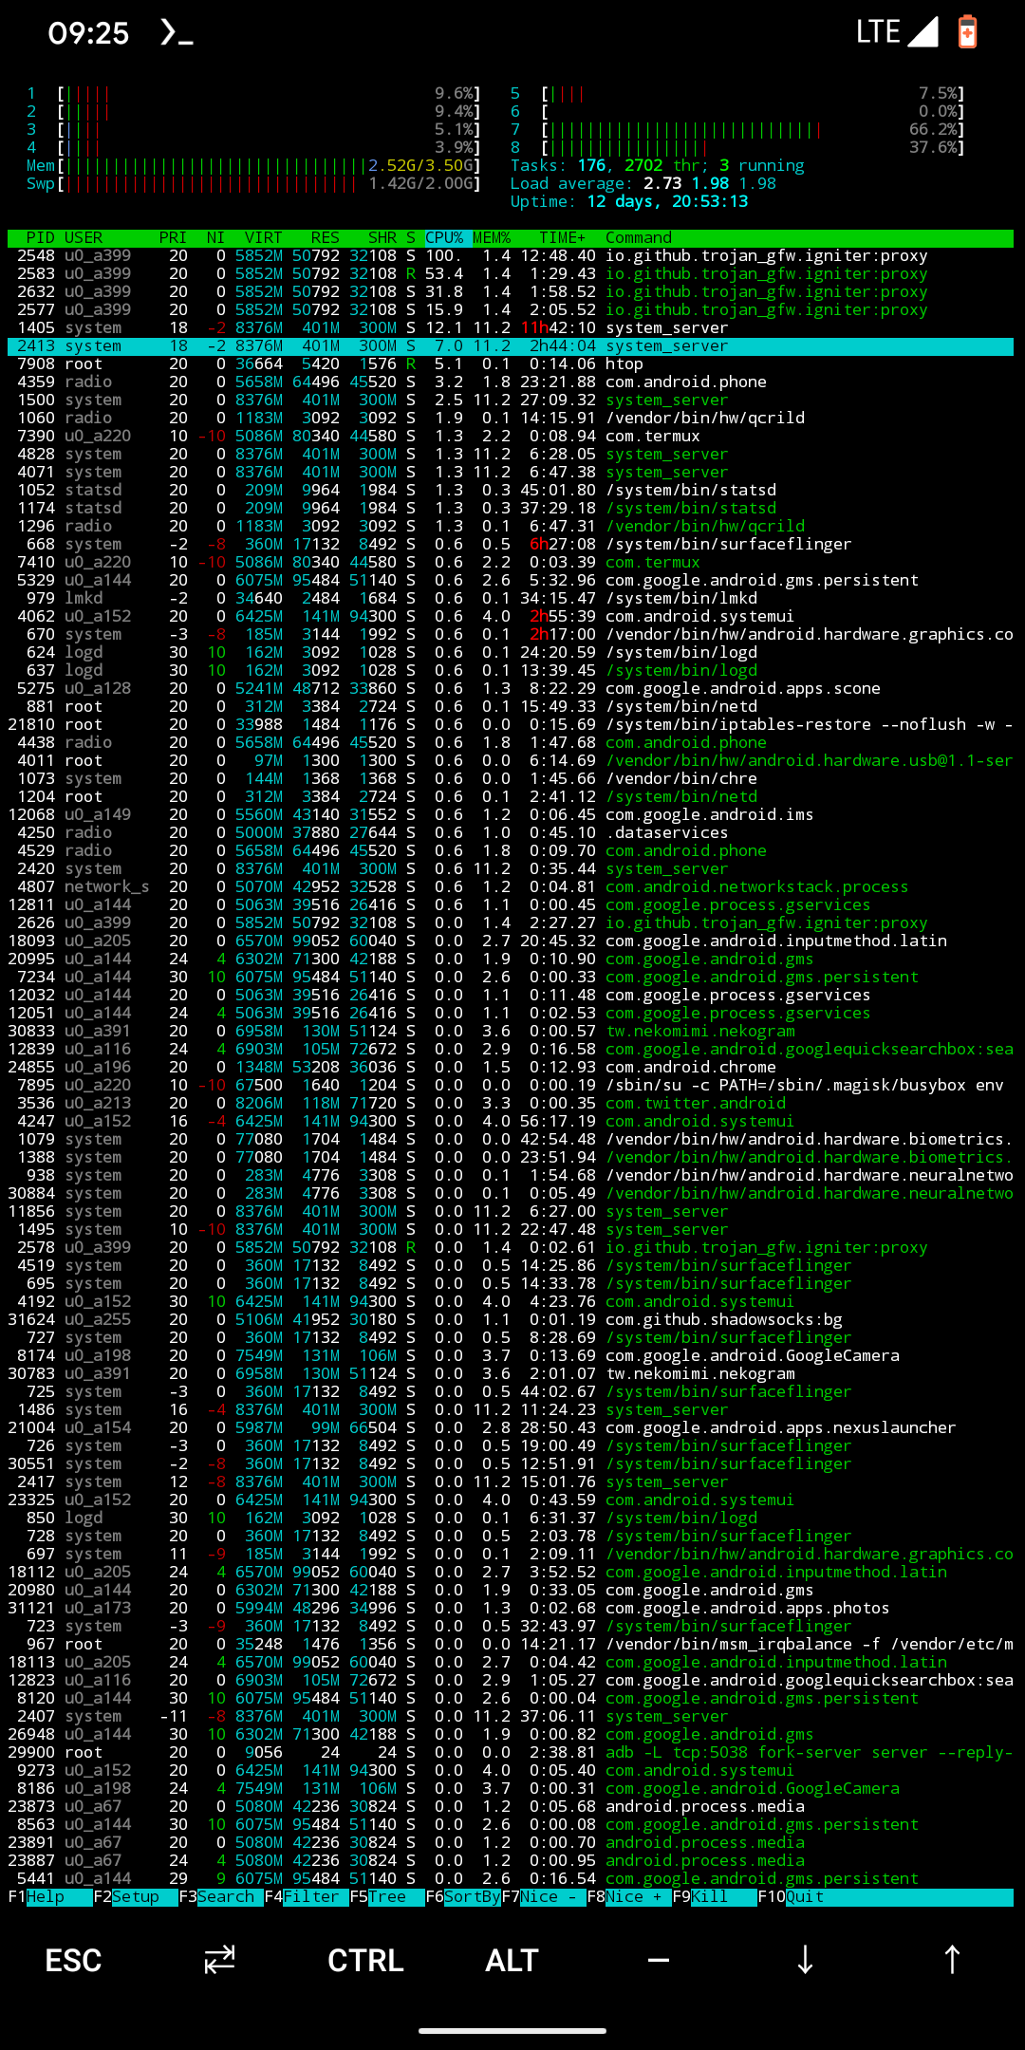Click the RES column header

326,238
